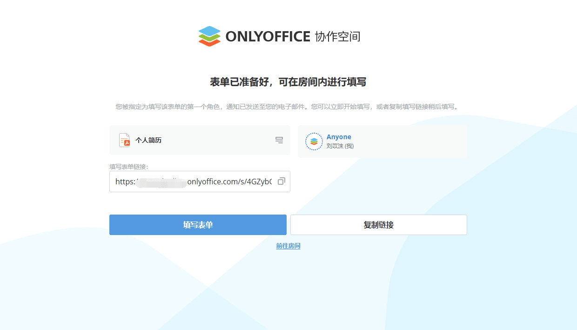
Task: Click the 个人简历 PDF form file icon
Action: tap(124, 140)
